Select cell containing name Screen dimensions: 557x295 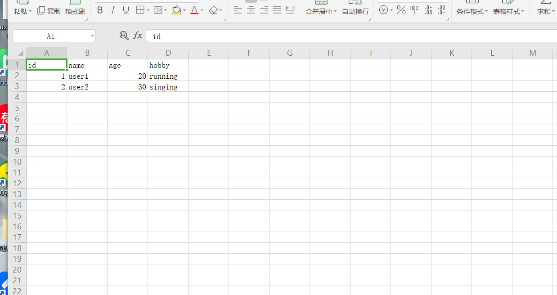(87, 65)
